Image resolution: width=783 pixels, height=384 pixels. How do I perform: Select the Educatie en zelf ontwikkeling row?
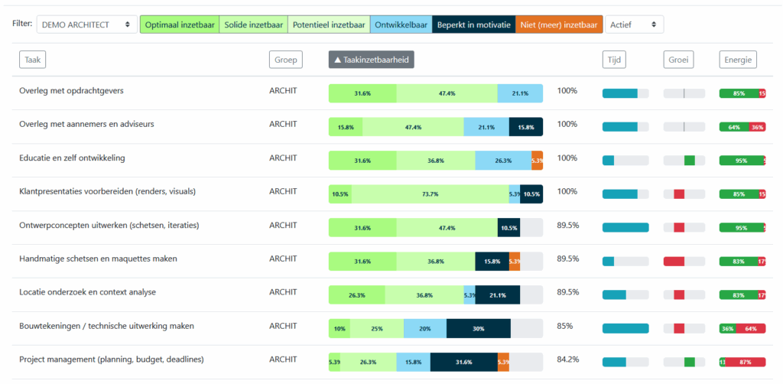[x=72, y=158]
